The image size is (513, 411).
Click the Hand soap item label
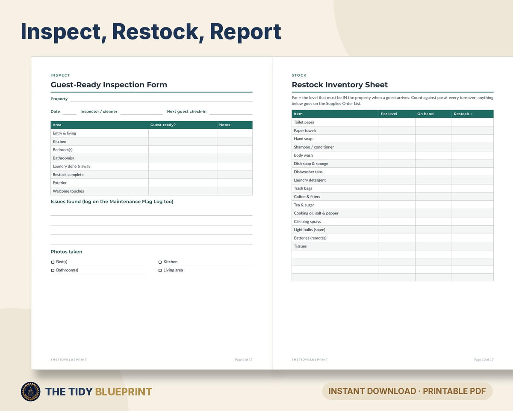(303, 139)
